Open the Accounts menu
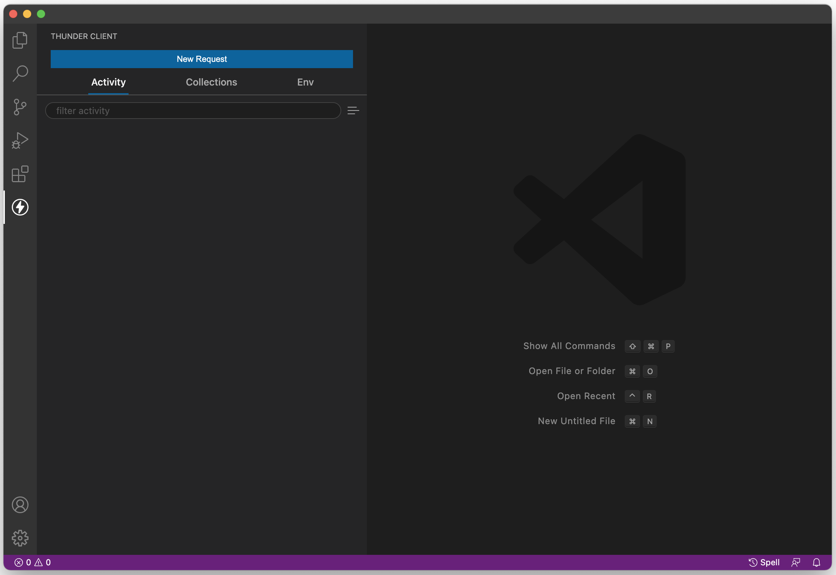 click(x=20, y=505)
